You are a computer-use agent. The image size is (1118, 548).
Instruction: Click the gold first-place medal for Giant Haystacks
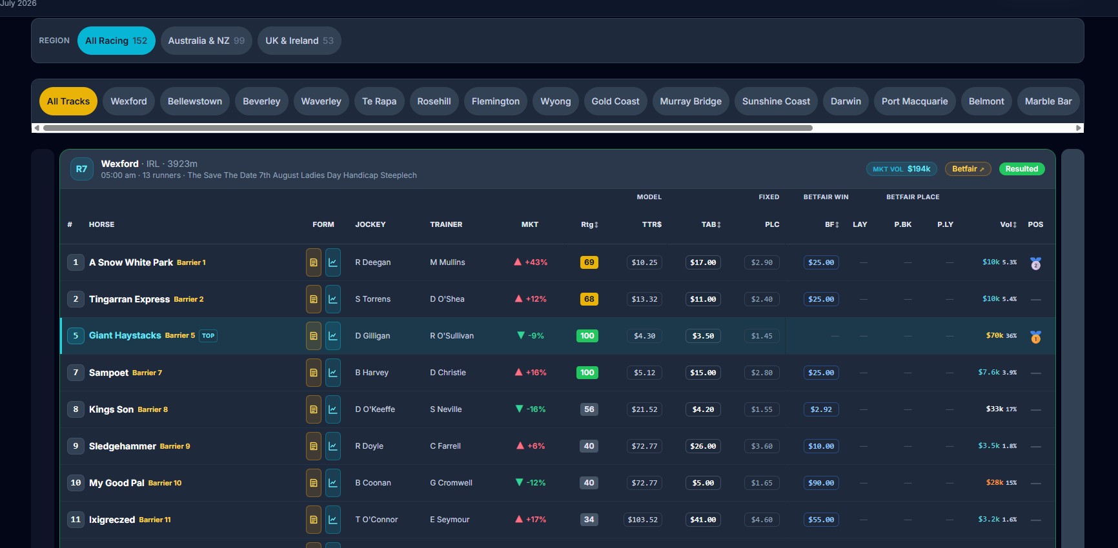[x=1035, y=337]
